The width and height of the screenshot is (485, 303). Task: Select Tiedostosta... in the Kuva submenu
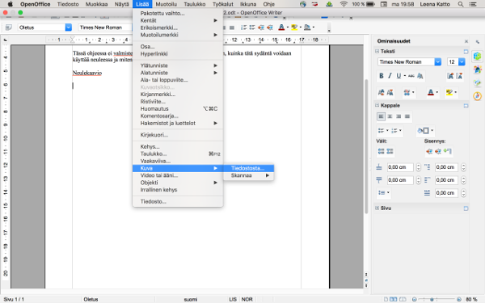tap(249, 168)
